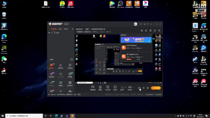Expand the speaker options arrow

[133, 88]
